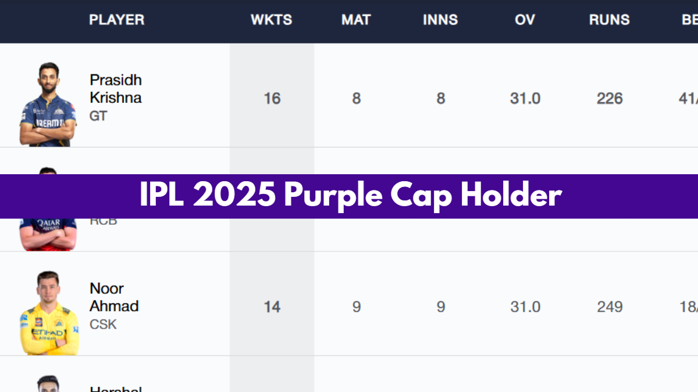The height and width of the screenshot is (392, 698).
Task: Sort by the WKTS column header
Action: [271, 20]
